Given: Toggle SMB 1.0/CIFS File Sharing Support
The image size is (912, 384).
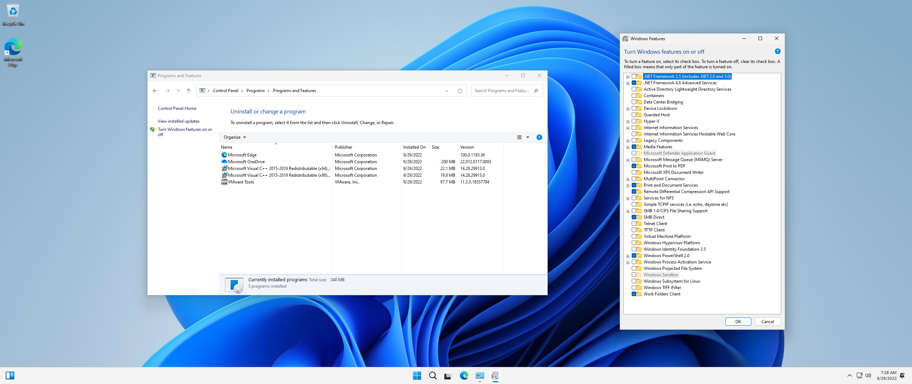Looking at the screenshot, I should point(634,210).
